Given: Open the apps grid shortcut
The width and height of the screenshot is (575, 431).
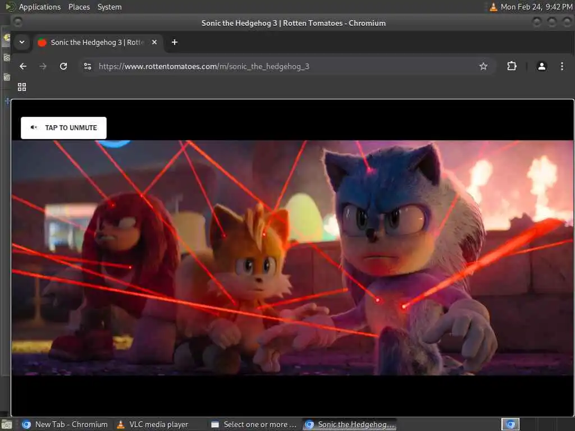Looking at the screenshot, I should coord(22,87).
